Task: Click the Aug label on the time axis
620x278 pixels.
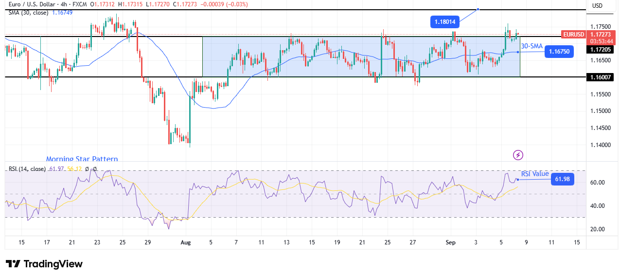Action: (x=185, y=242)
